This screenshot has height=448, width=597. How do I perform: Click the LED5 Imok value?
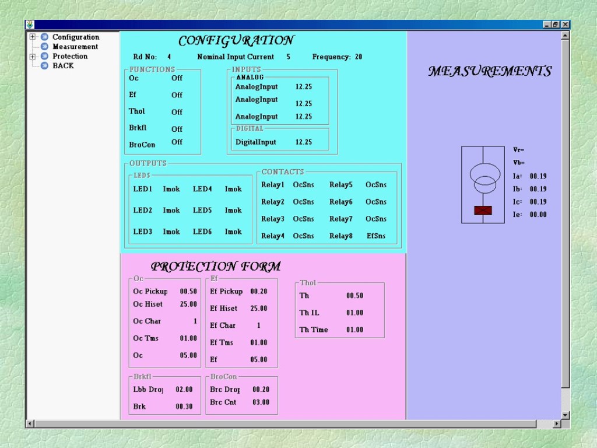point(233,210)
